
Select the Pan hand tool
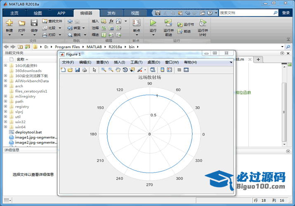tap(118, 70)
